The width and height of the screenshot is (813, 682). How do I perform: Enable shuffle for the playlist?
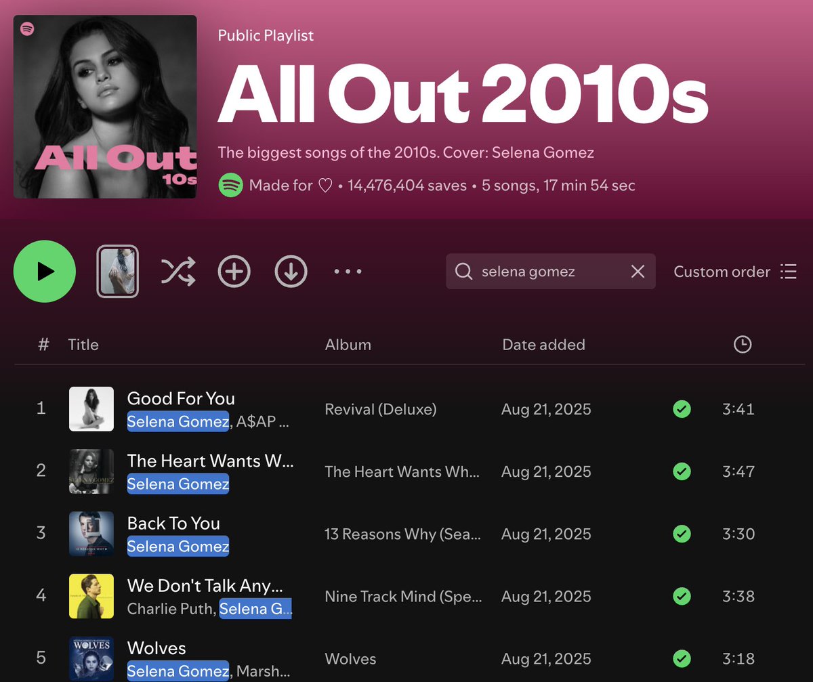[178, 272]
